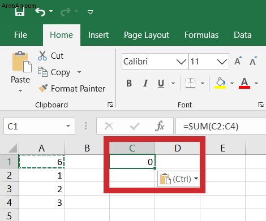Click the Insert Function fx icon
Image resolution: width=266 pixels, height=221 pixels.
[x=160, y=126]
